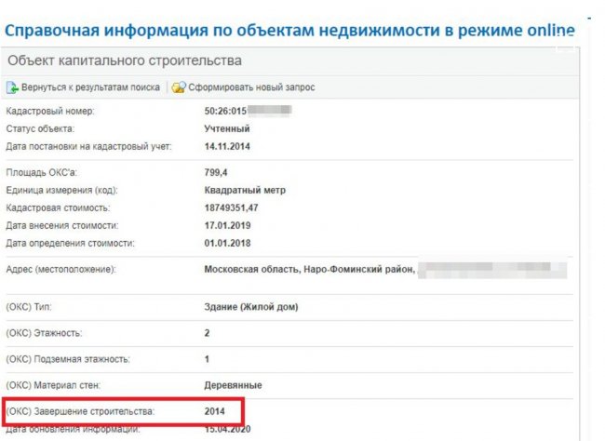This screenshot has width=605, height=441.
Task: Click the 'Квадратный метр' unit value
Action: (245, 190)
